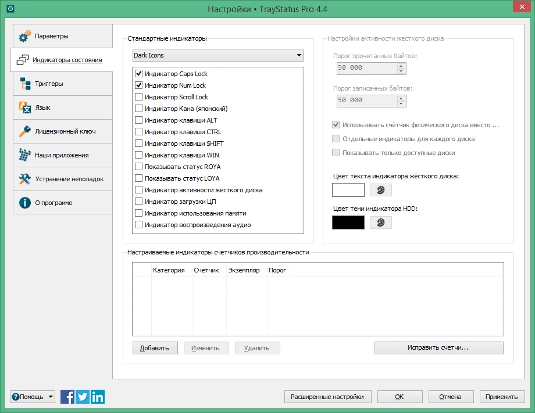
Task: Enable Индикатор активности жесткого диска checkbox
Action: [x=138, y=190]
